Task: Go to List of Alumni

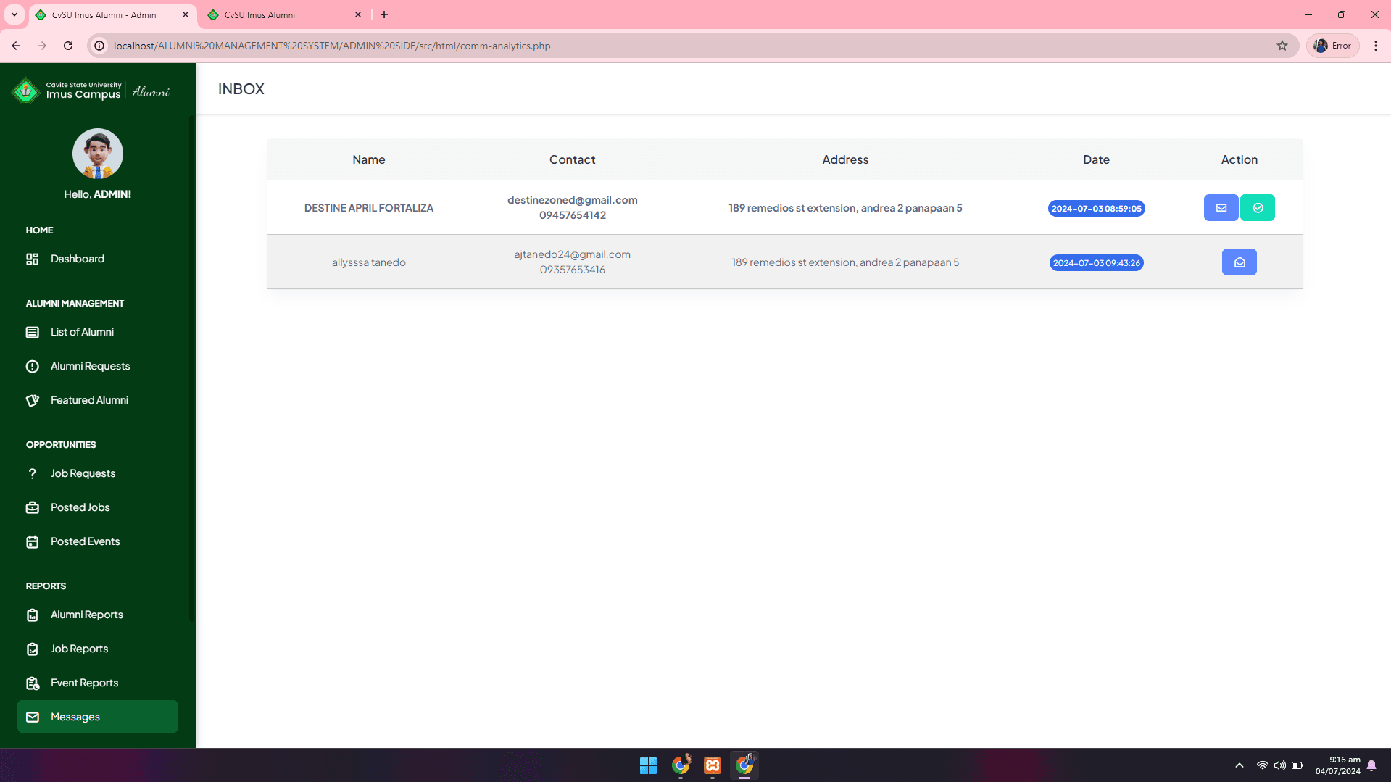Action: [98, 332]
